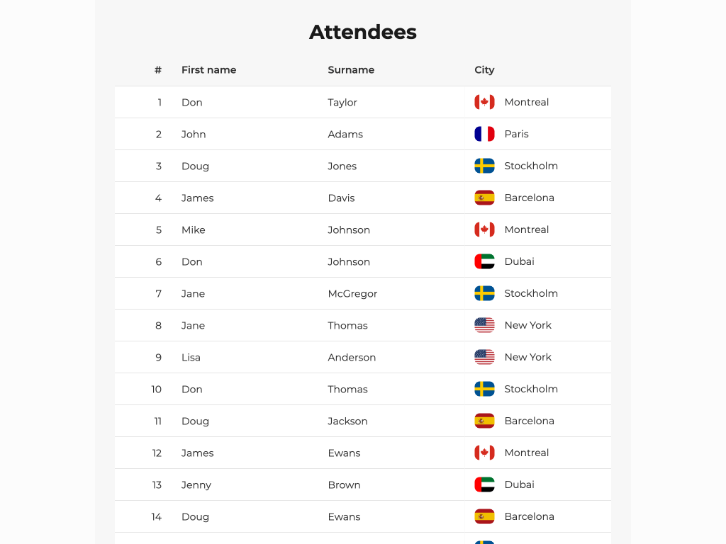Screen dimensions: 726x544
Task: Click the US flag in row 8
Action: click(x=484, y=325)
